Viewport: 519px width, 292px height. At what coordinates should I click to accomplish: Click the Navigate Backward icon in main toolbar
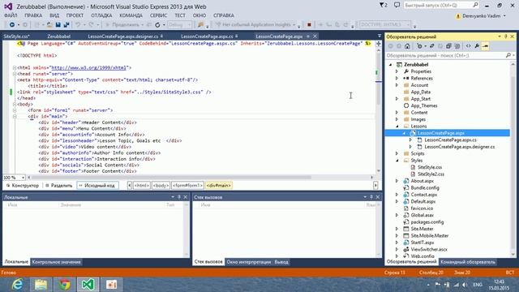coord(12,24)
